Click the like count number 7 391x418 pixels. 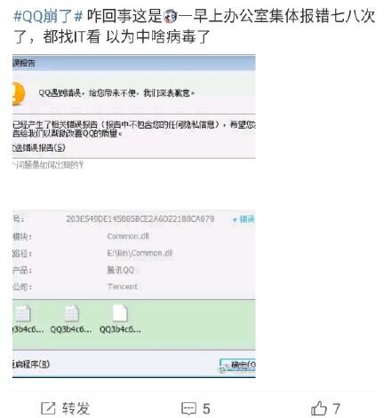(x=336, y=408)
